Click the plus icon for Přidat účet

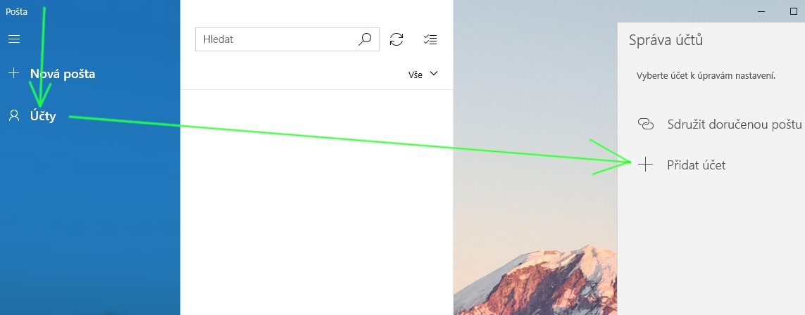coord(645,165)
